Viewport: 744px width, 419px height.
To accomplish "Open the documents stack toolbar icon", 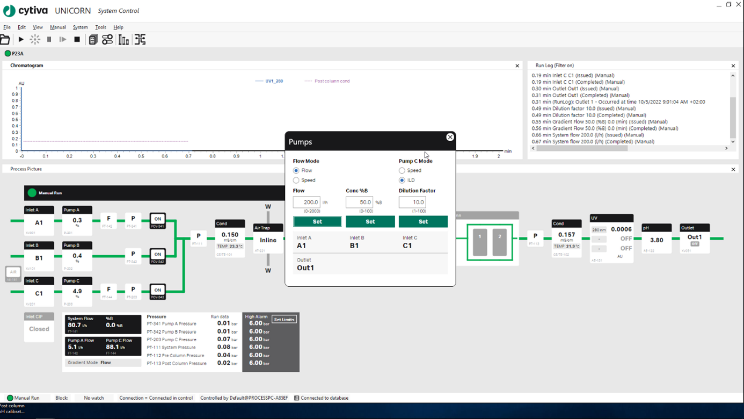I will pyautogui.click(x=93, y=40).
